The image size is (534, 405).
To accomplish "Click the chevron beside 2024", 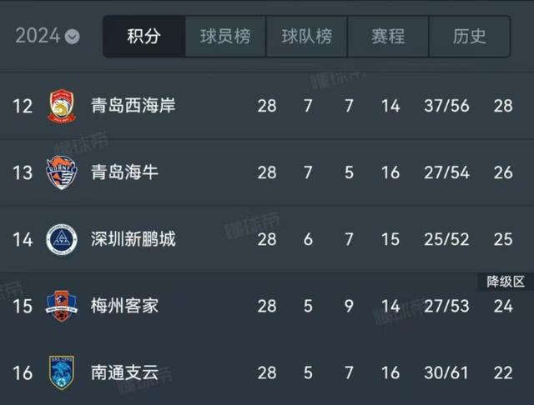I will [73, 37].
